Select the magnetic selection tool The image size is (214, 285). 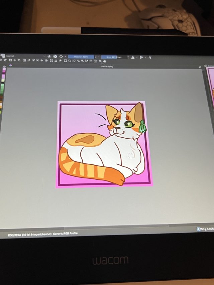click(x=95, y=61)
